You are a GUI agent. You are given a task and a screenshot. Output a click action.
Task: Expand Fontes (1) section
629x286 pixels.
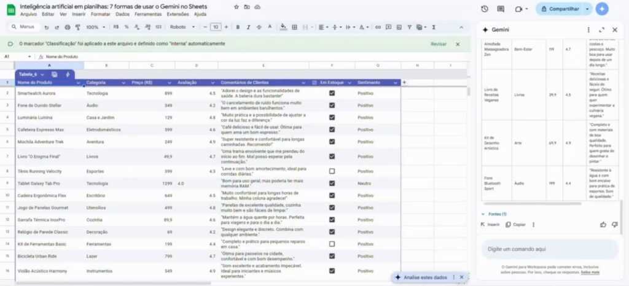494,214
